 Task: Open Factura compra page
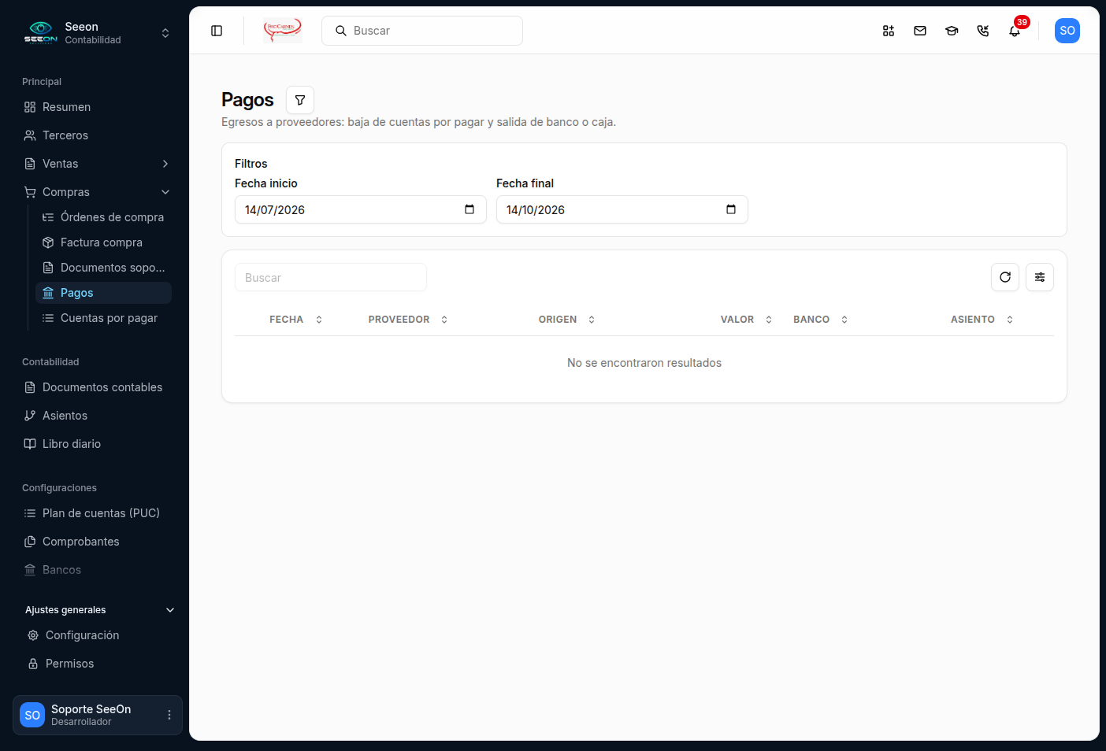tap(103, 242)
